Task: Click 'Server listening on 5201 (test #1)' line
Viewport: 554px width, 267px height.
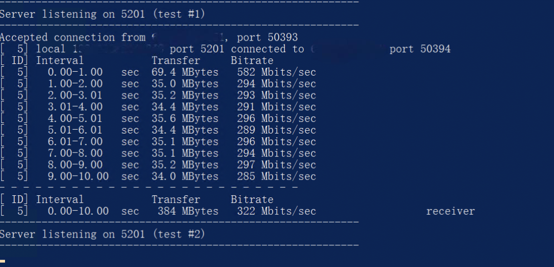Action: (102, 14)
